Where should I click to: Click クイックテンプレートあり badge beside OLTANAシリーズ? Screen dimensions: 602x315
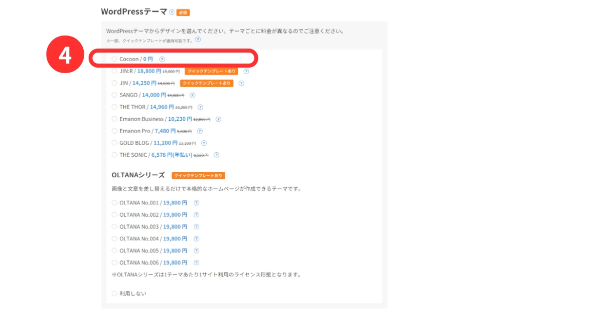point(198,176)
